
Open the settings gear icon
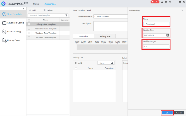point(166,2)
